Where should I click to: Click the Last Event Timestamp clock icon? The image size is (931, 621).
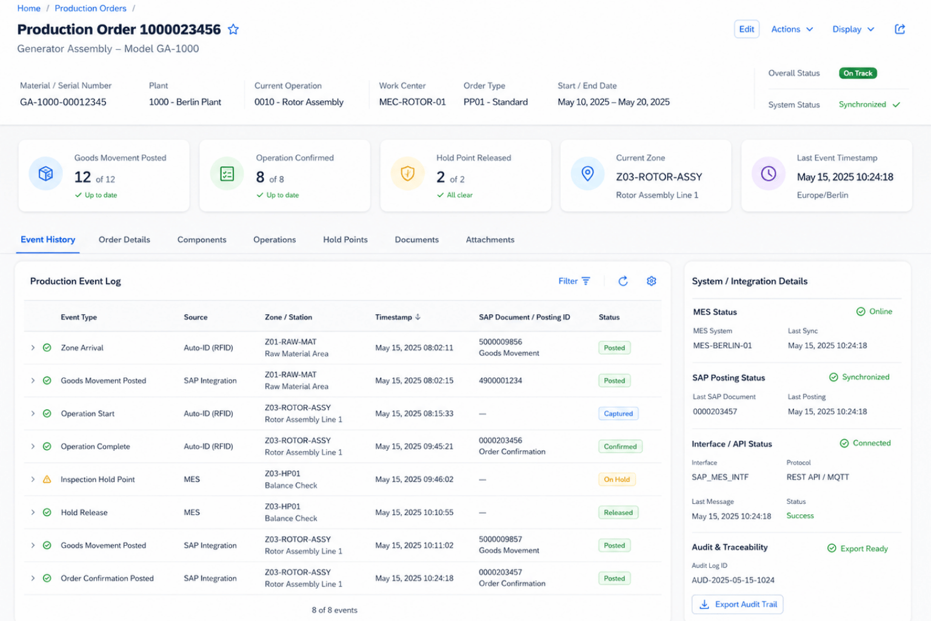769,174
